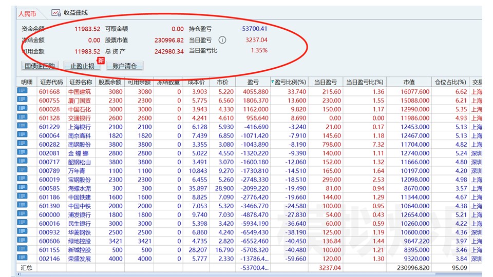Screen dimensions: 493x277
Task: Open detail icon for 新城控股 row
Action: tap(22, 249)
